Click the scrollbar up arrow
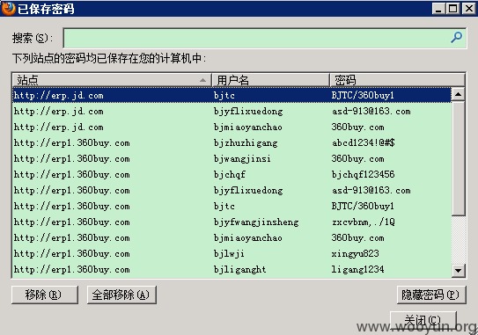Image resolution: width=478 pixels, height=335 pixels. [x=458, y=94]
